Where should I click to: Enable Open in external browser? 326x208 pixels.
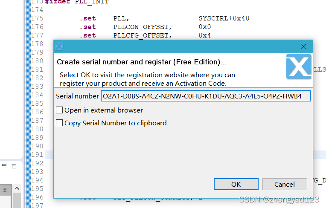pyautogui.click(x=60, y=110)
